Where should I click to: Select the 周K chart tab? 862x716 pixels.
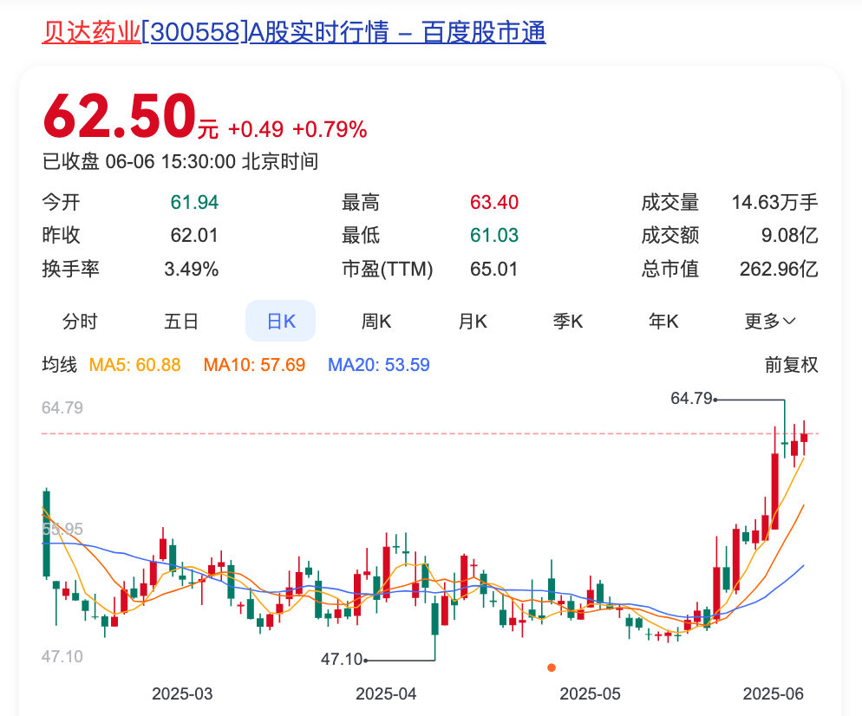[x=376, y=321]
